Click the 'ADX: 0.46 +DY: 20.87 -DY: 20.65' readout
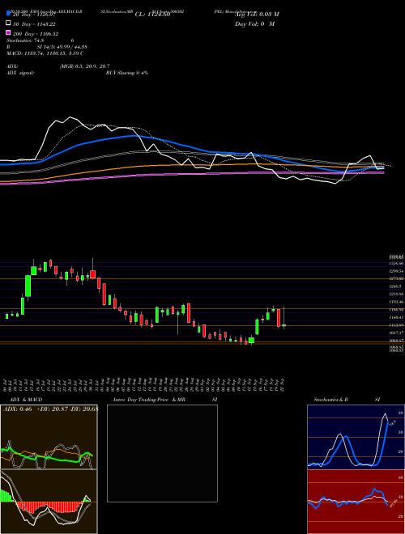405x534 pixels. [x=50, y=409]
